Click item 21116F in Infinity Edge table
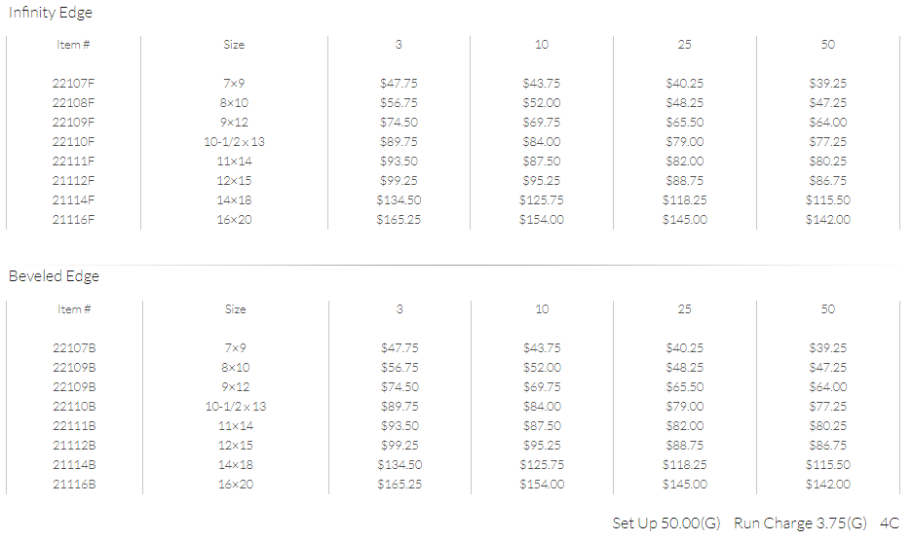The height and width of the screenshot is (541, 913). click(x=73, y=219)
